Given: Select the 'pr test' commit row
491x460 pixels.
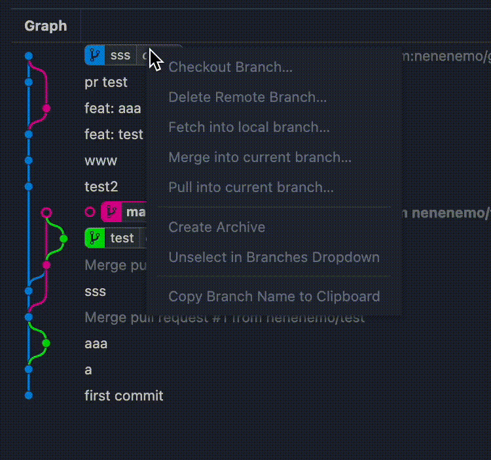Looking at the screenshot, I should pos(106,82).
